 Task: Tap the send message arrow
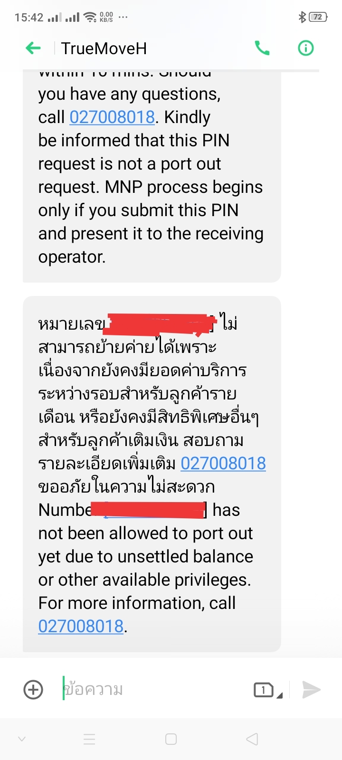point(311,690)
